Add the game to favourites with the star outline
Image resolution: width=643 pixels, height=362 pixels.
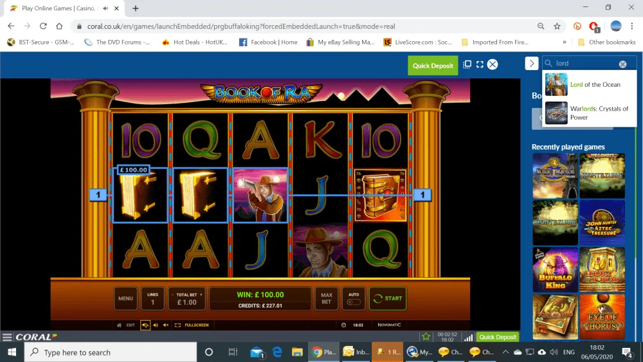pos(426,336)
